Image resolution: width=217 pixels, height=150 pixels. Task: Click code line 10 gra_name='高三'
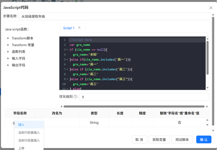point(85,84)
